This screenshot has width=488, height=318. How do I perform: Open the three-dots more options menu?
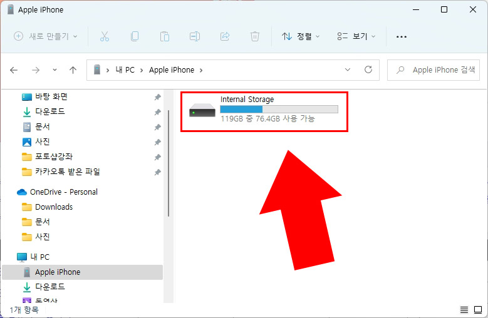click(402, 37)
